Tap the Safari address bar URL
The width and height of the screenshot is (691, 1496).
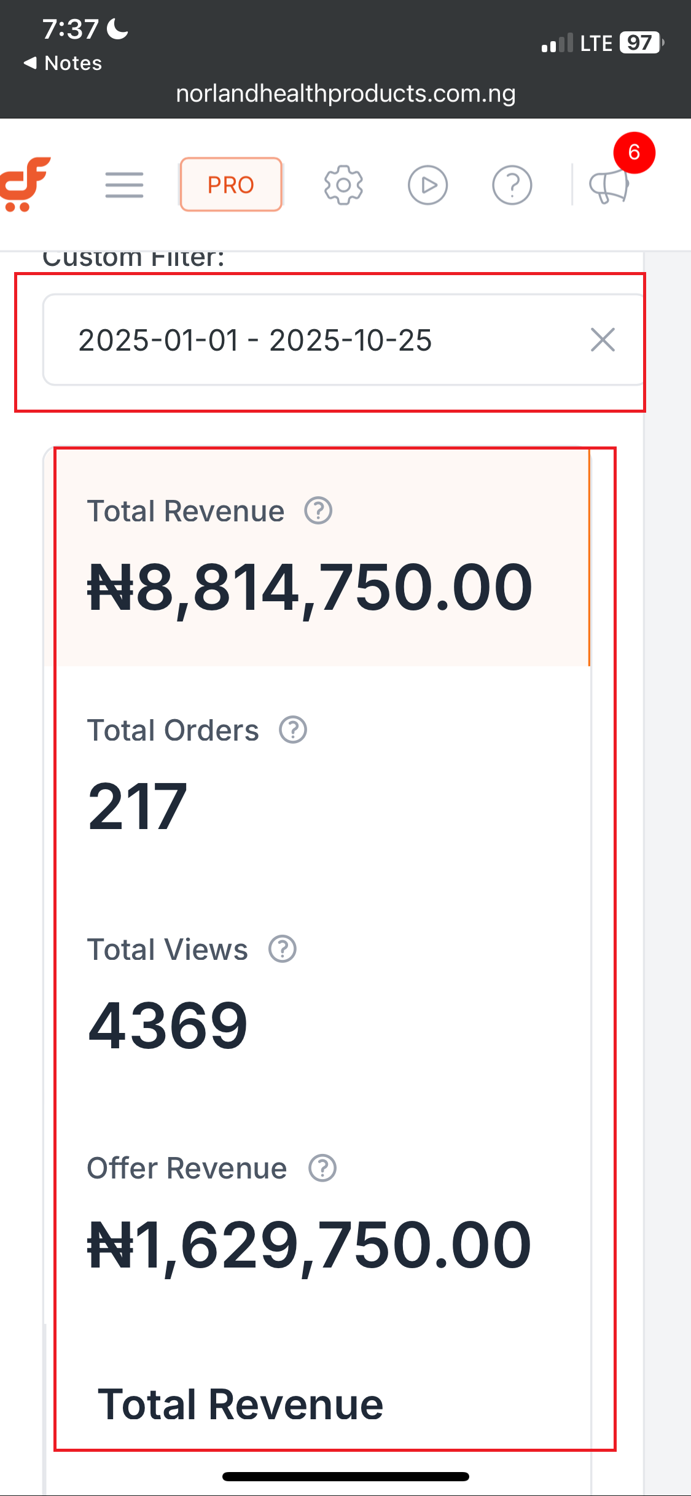click(x=345, y=94)
